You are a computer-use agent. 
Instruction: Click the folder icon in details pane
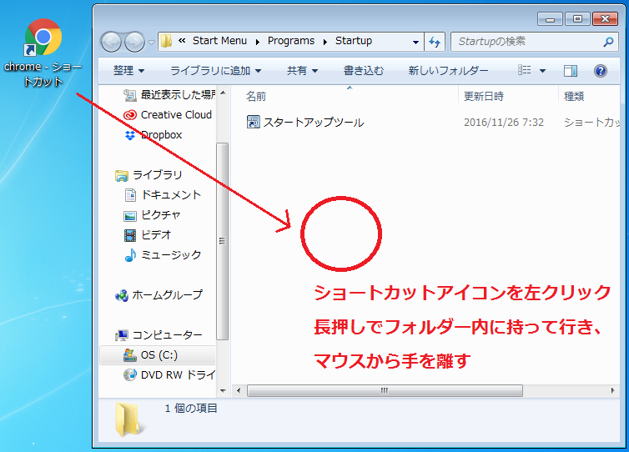click(128, 419)
